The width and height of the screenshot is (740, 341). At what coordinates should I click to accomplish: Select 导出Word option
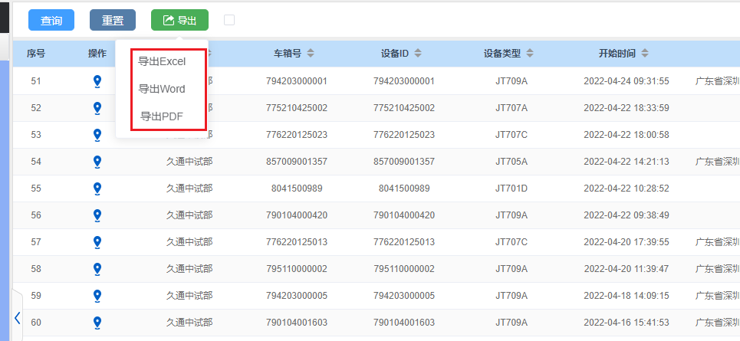(162, 89)
